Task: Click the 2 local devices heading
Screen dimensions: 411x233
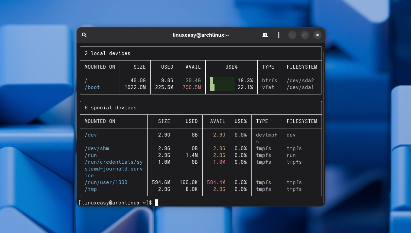Action: [107, 53]
